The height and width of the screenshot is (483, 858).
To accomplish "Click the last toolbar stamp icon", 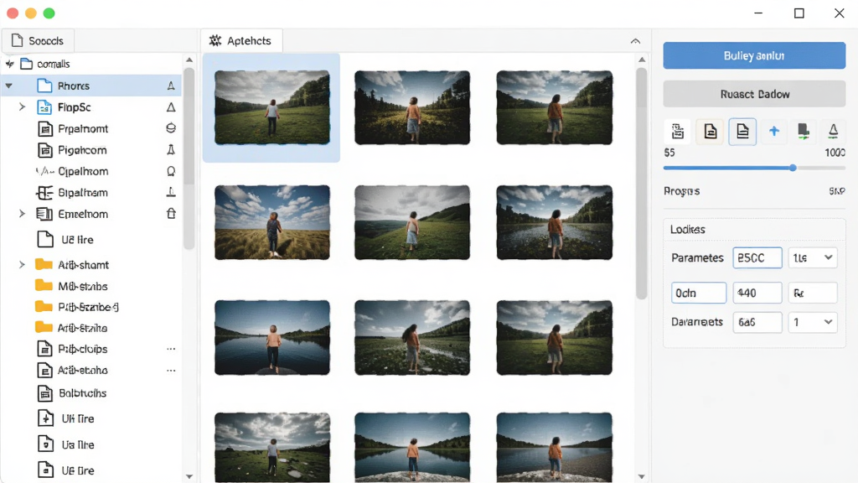I will pos(833,131).
